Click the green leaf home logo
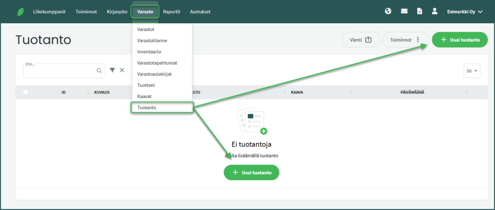 tap(21, 12)
